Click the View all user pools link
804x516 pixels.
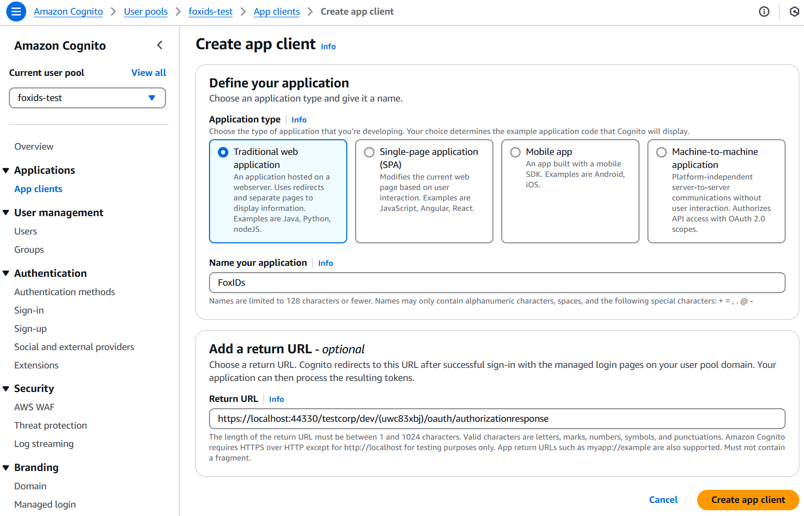(x=148, y=72)
